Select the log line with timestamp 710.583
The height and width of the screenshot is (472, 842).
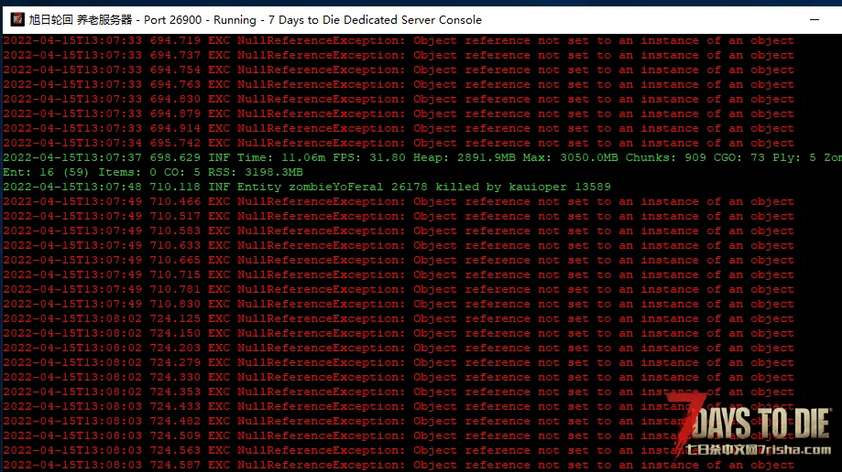399,231
